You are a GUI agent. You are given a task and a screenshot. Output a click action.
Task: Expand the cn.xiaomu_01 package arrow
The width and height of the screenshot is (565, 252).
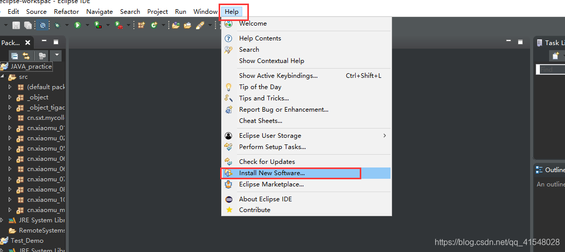tap(10, 128)
